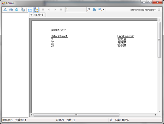
Task: Click the 青森県 cell
Action: tap(122, 42)
